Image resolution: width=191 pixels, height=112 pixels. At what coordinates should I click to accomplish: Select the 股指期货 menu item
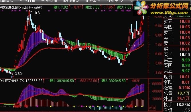tap(71, 1)
